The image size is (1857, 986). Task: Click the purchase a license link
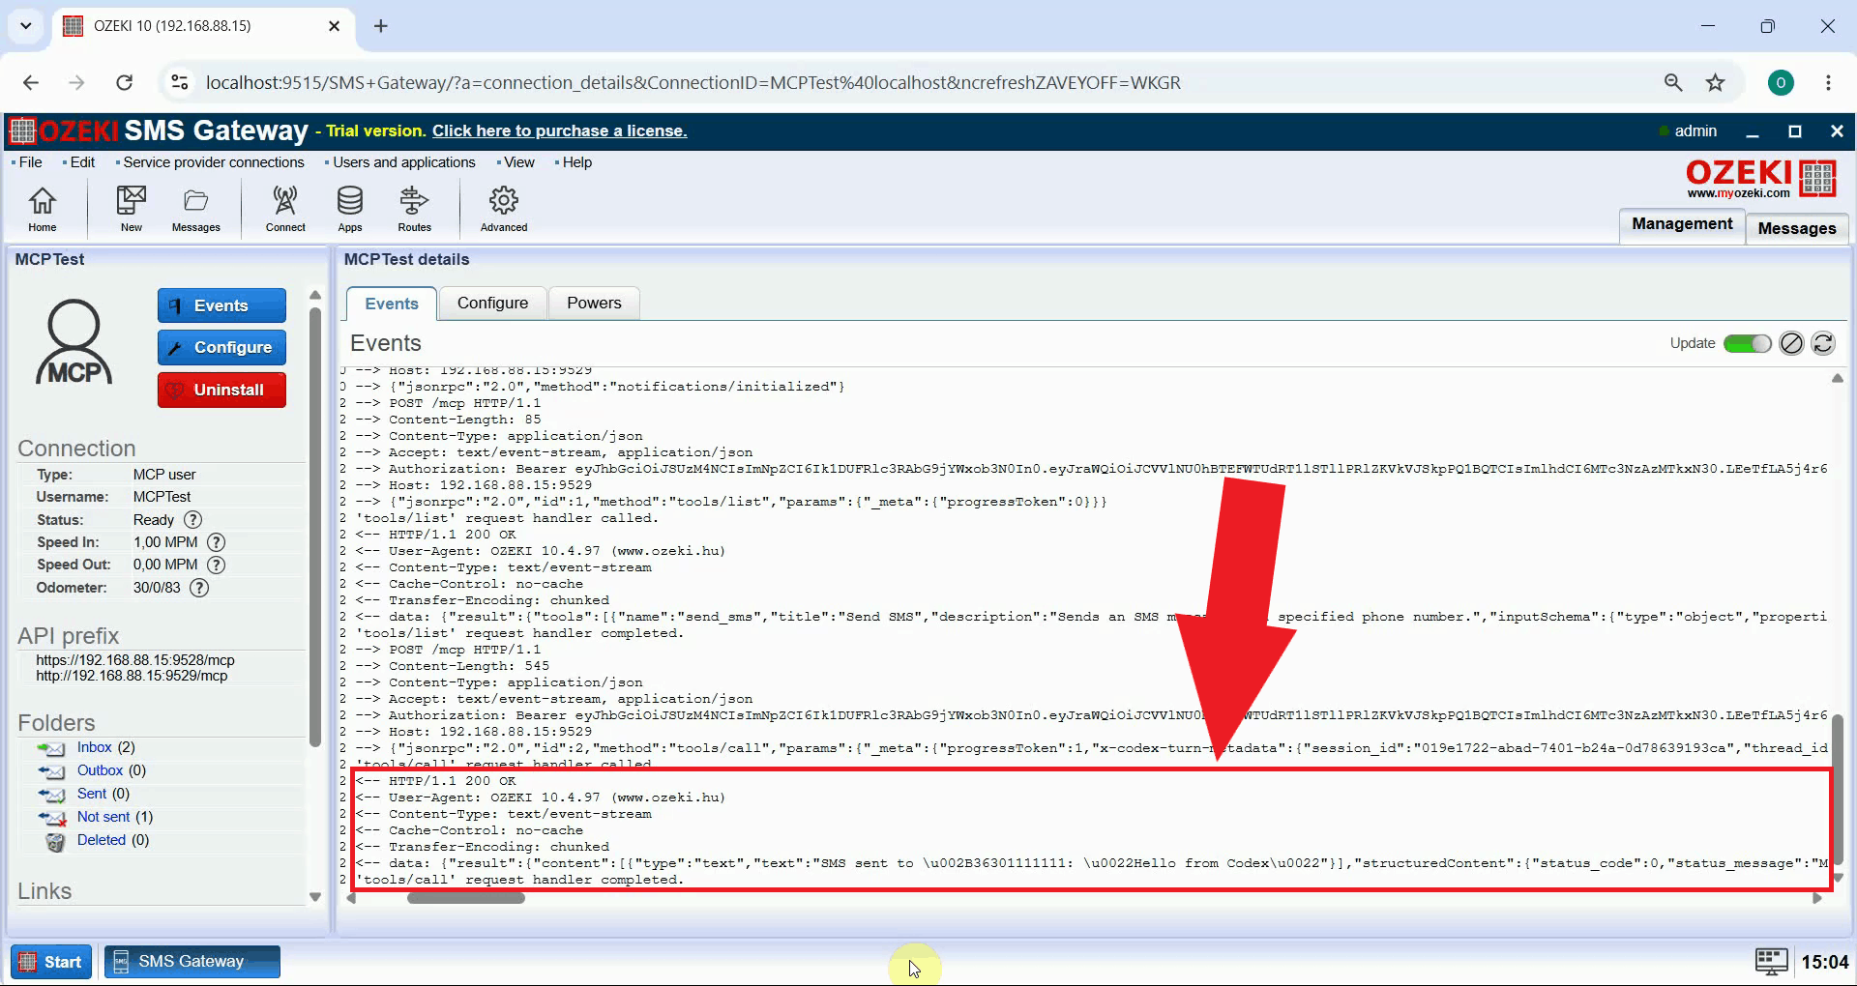559,131
